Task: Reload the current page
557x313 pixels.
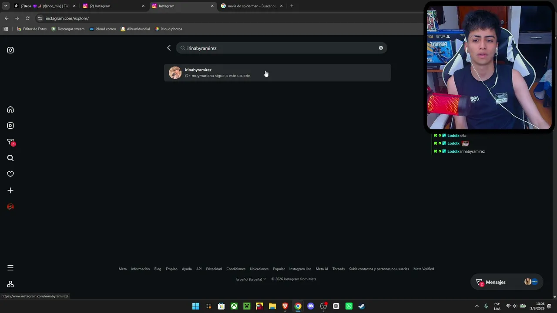Action: pyautogui.click(x=27, y=18)
